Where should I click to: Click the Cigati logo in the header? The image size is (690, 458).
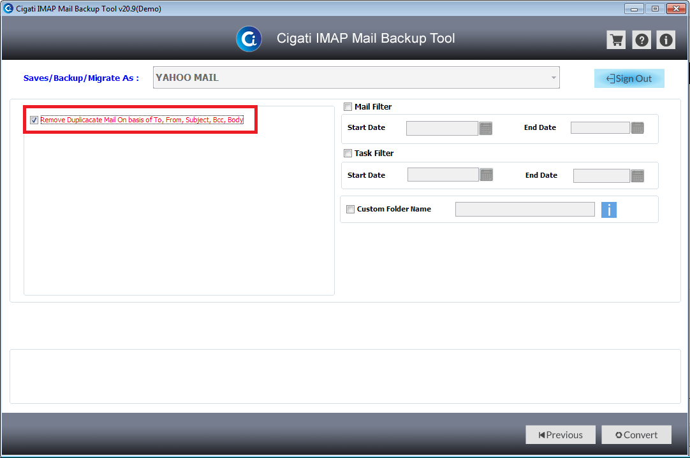249,39
